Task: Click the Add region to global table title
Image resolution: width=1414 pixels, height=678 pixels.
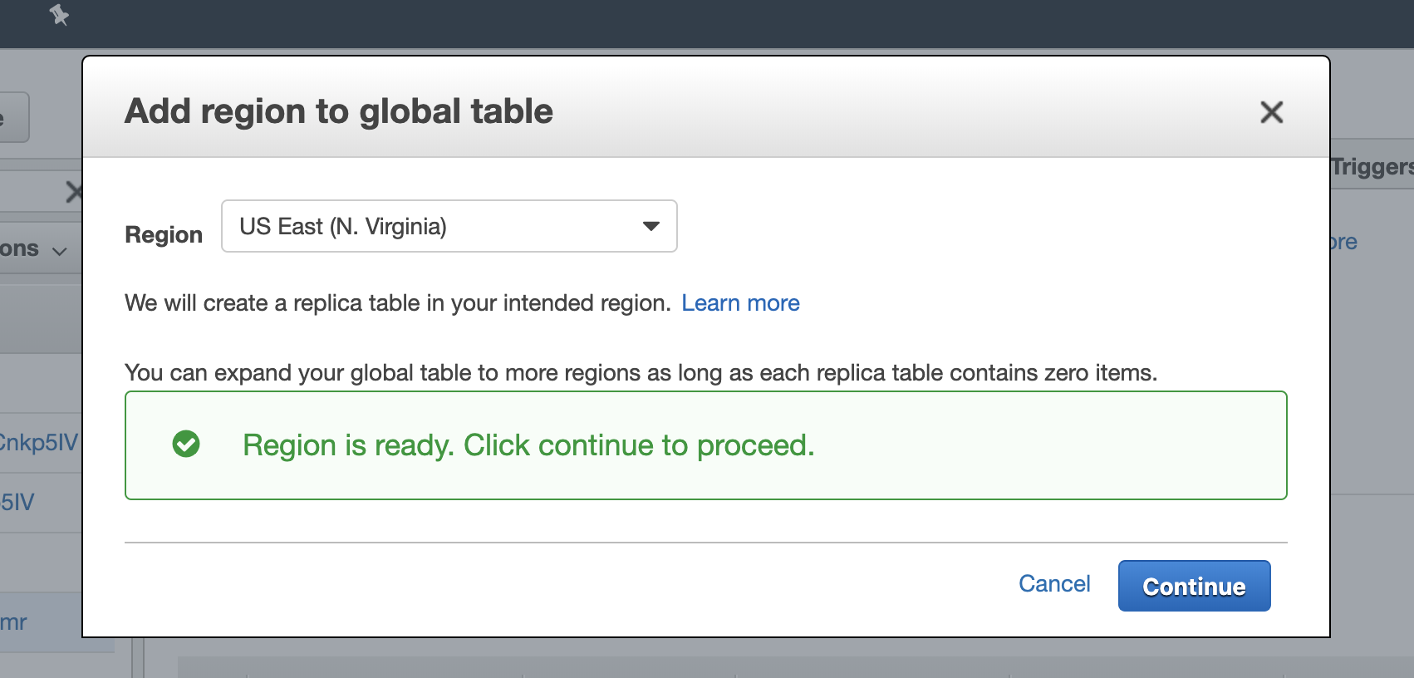Action: pos(339,111)
